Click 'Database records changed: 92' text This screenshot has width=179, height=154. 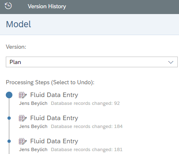(x=85, y=103)
